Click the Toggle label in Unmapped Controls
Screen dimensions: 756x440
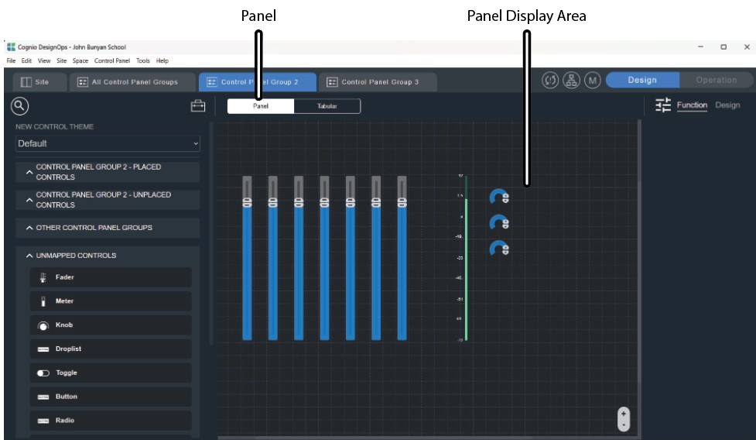click(67, 373)
